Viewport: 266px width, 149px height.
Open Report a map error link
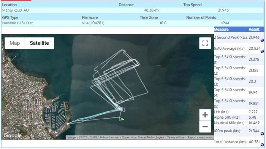(x=199, y=138)
